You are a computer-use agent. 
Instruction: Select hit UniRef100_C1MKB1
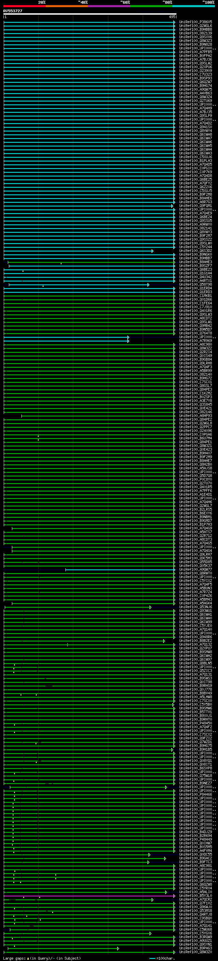click(195, 296)
